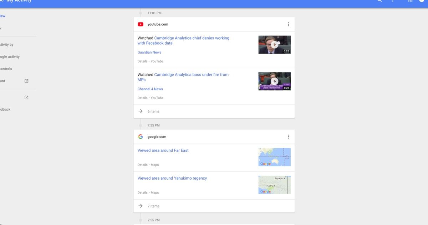Open the youtube.com card three-dot menu
The width and height of the screenshot is (428, 225).
tap(289, 24)
